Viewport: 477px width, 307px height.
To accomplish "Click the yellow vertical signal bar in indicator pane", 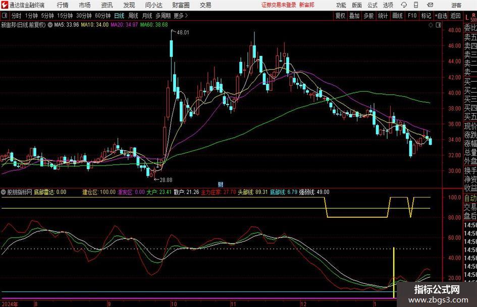I will [x=394, y=273].
